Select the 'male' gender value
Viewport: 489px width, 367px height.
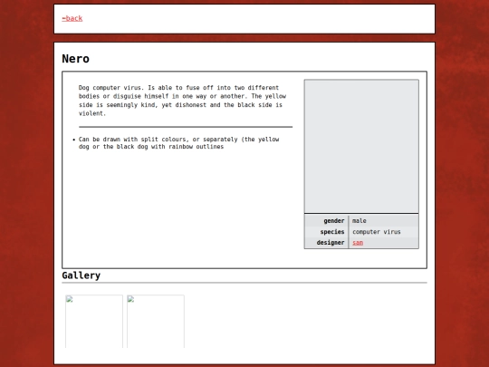pos(360,221)
